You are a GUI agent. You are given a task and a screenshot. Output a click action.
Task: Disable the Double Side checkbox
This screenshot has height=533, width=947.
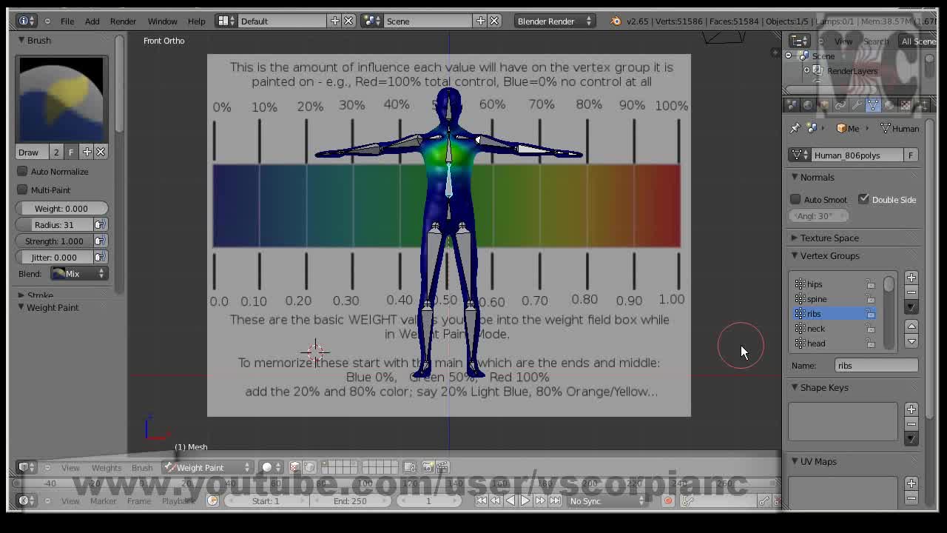point(864,199)
